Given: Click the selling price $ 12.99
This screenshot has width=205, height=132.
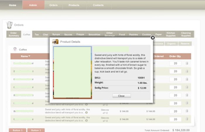Looking at the screenshot, I should [142, 88].
